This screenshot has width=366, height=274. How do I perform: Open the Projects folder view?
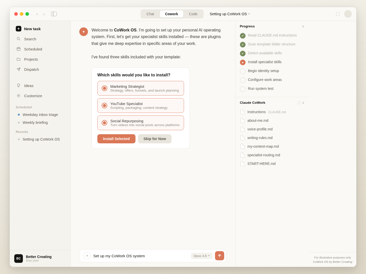pos(31,59)
